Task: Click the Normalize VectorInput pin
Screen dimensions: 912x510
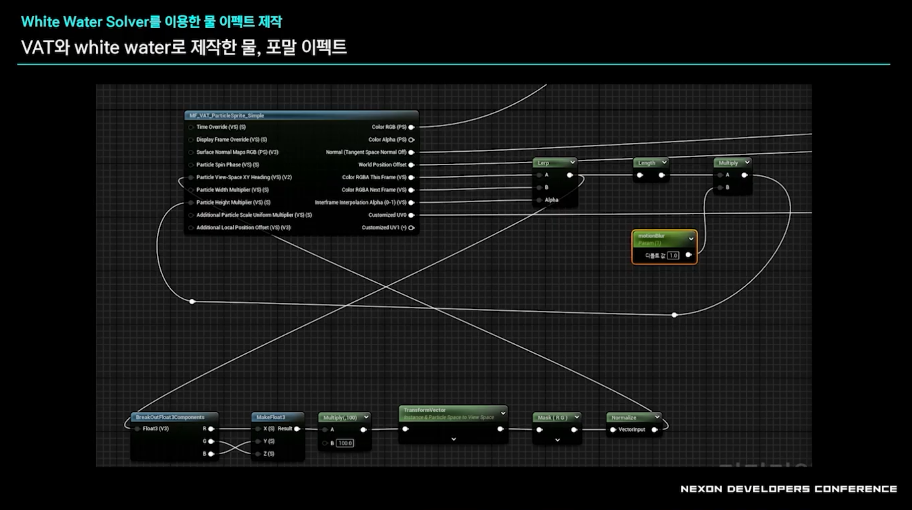Action: click(613, 430)
